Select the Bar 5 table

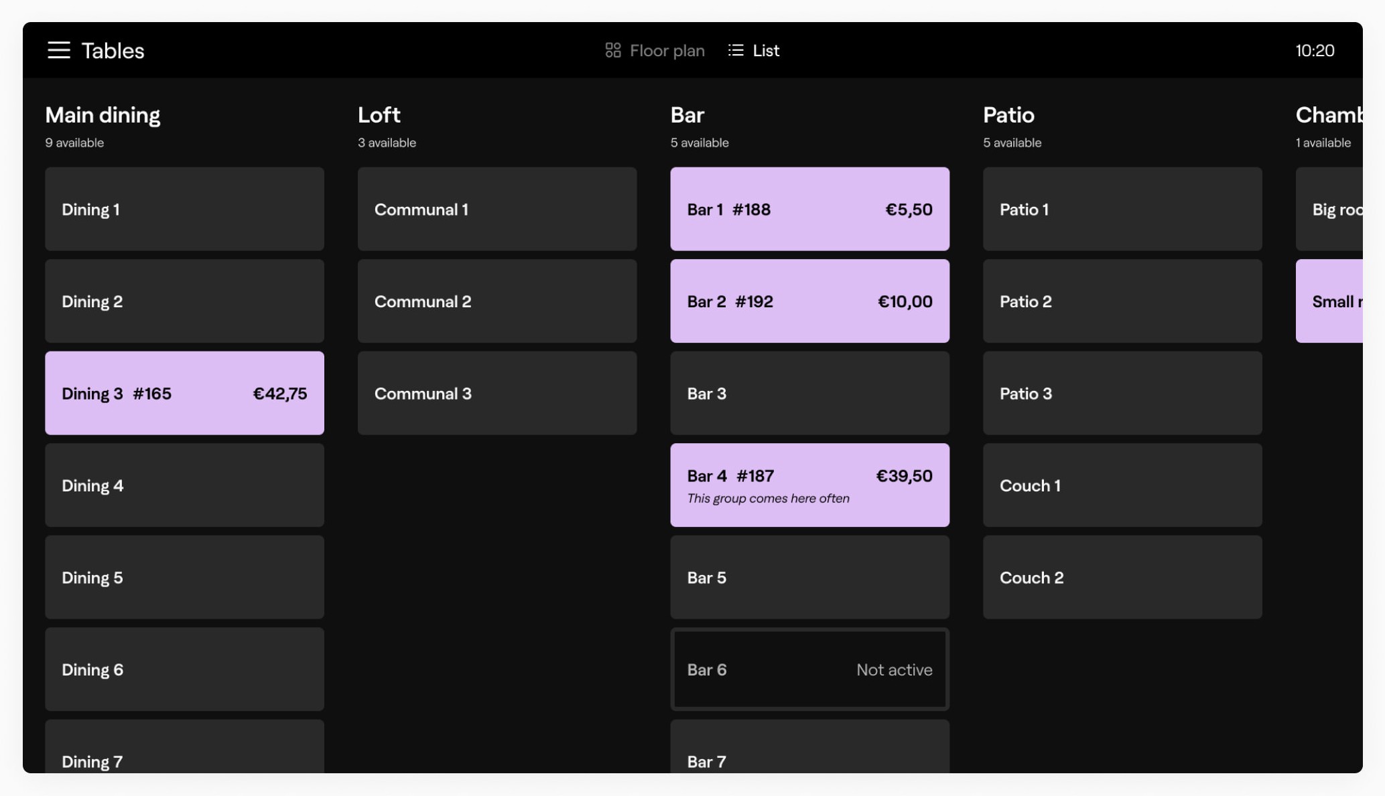click(x=809, y=577)
